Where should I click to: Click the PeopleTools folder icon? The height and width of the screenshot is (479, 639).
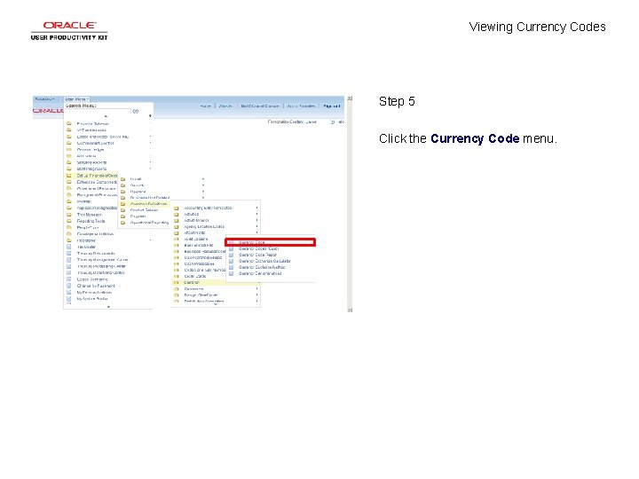click(69, 227)
